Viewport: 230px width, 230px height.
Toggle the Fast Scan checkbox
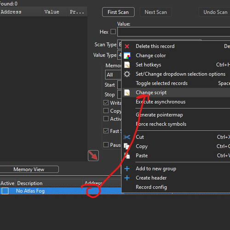click(106, 131)
